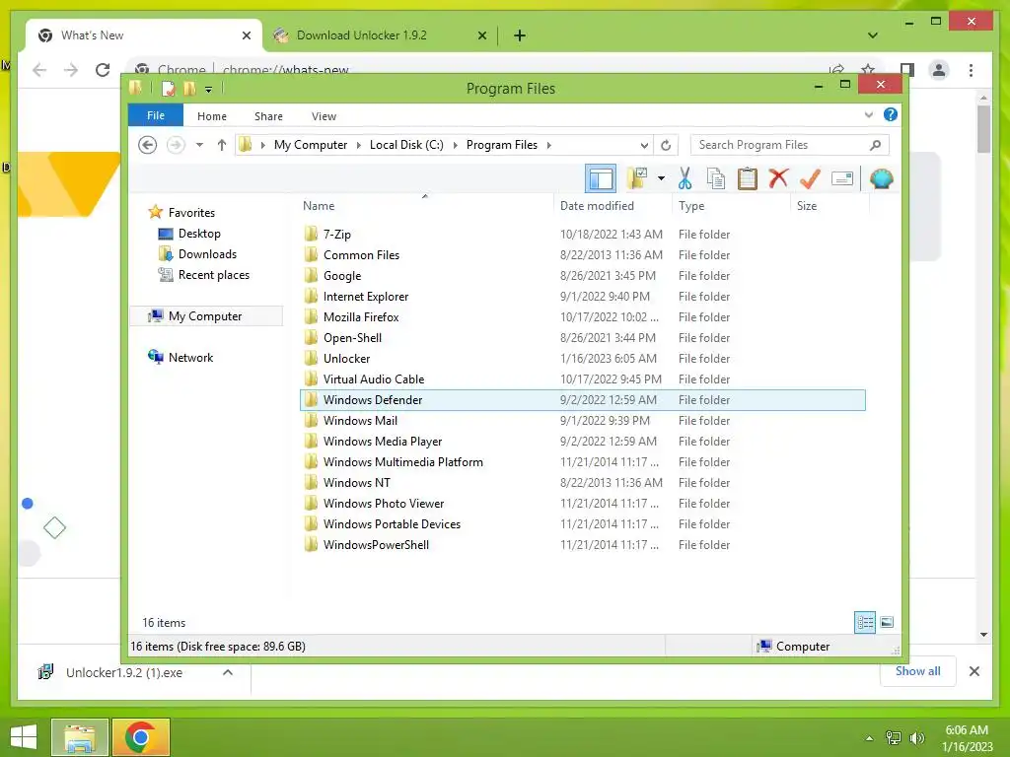Open a new Chrome tab
Screen dimensions: 1010x757
520,35
